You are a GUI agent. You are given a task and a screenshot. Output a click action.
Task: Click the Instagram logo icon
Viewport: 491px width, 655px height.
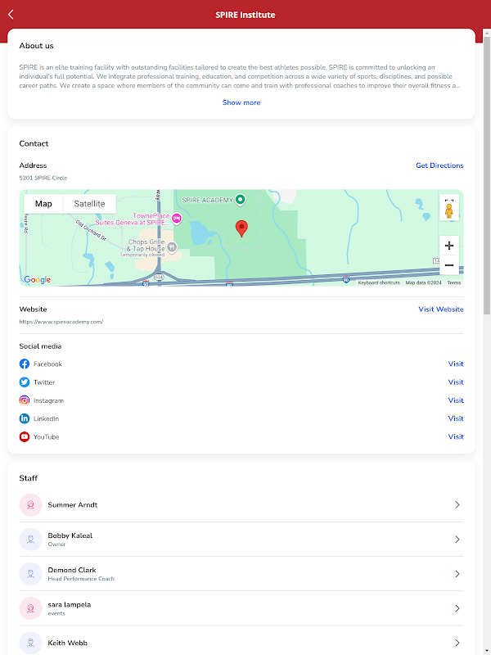point(25,400)
